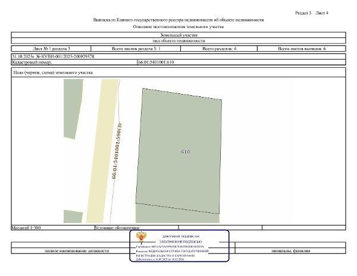Click the План (чертеж, схема) земельного участка heading
The height and width of the screenshot is (276, 357).
point(53,73)
